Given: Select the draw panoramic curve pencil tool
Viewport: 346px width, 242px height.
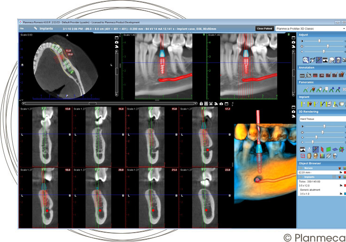Looking at the screenshot, I should [306, 89].
